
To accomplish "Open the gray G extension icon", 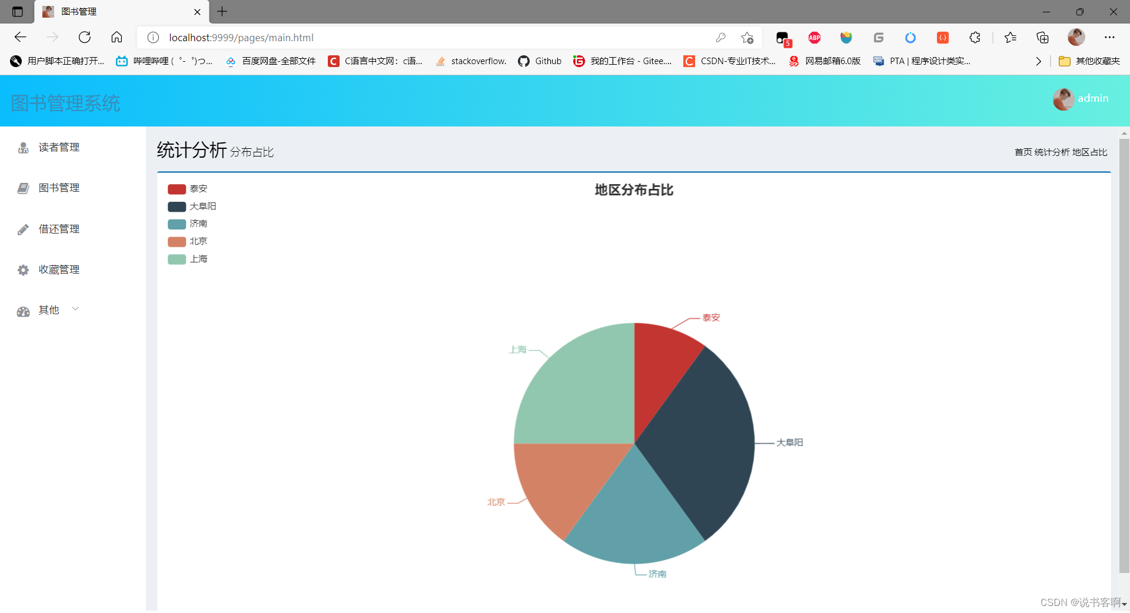I will point(879,38).
